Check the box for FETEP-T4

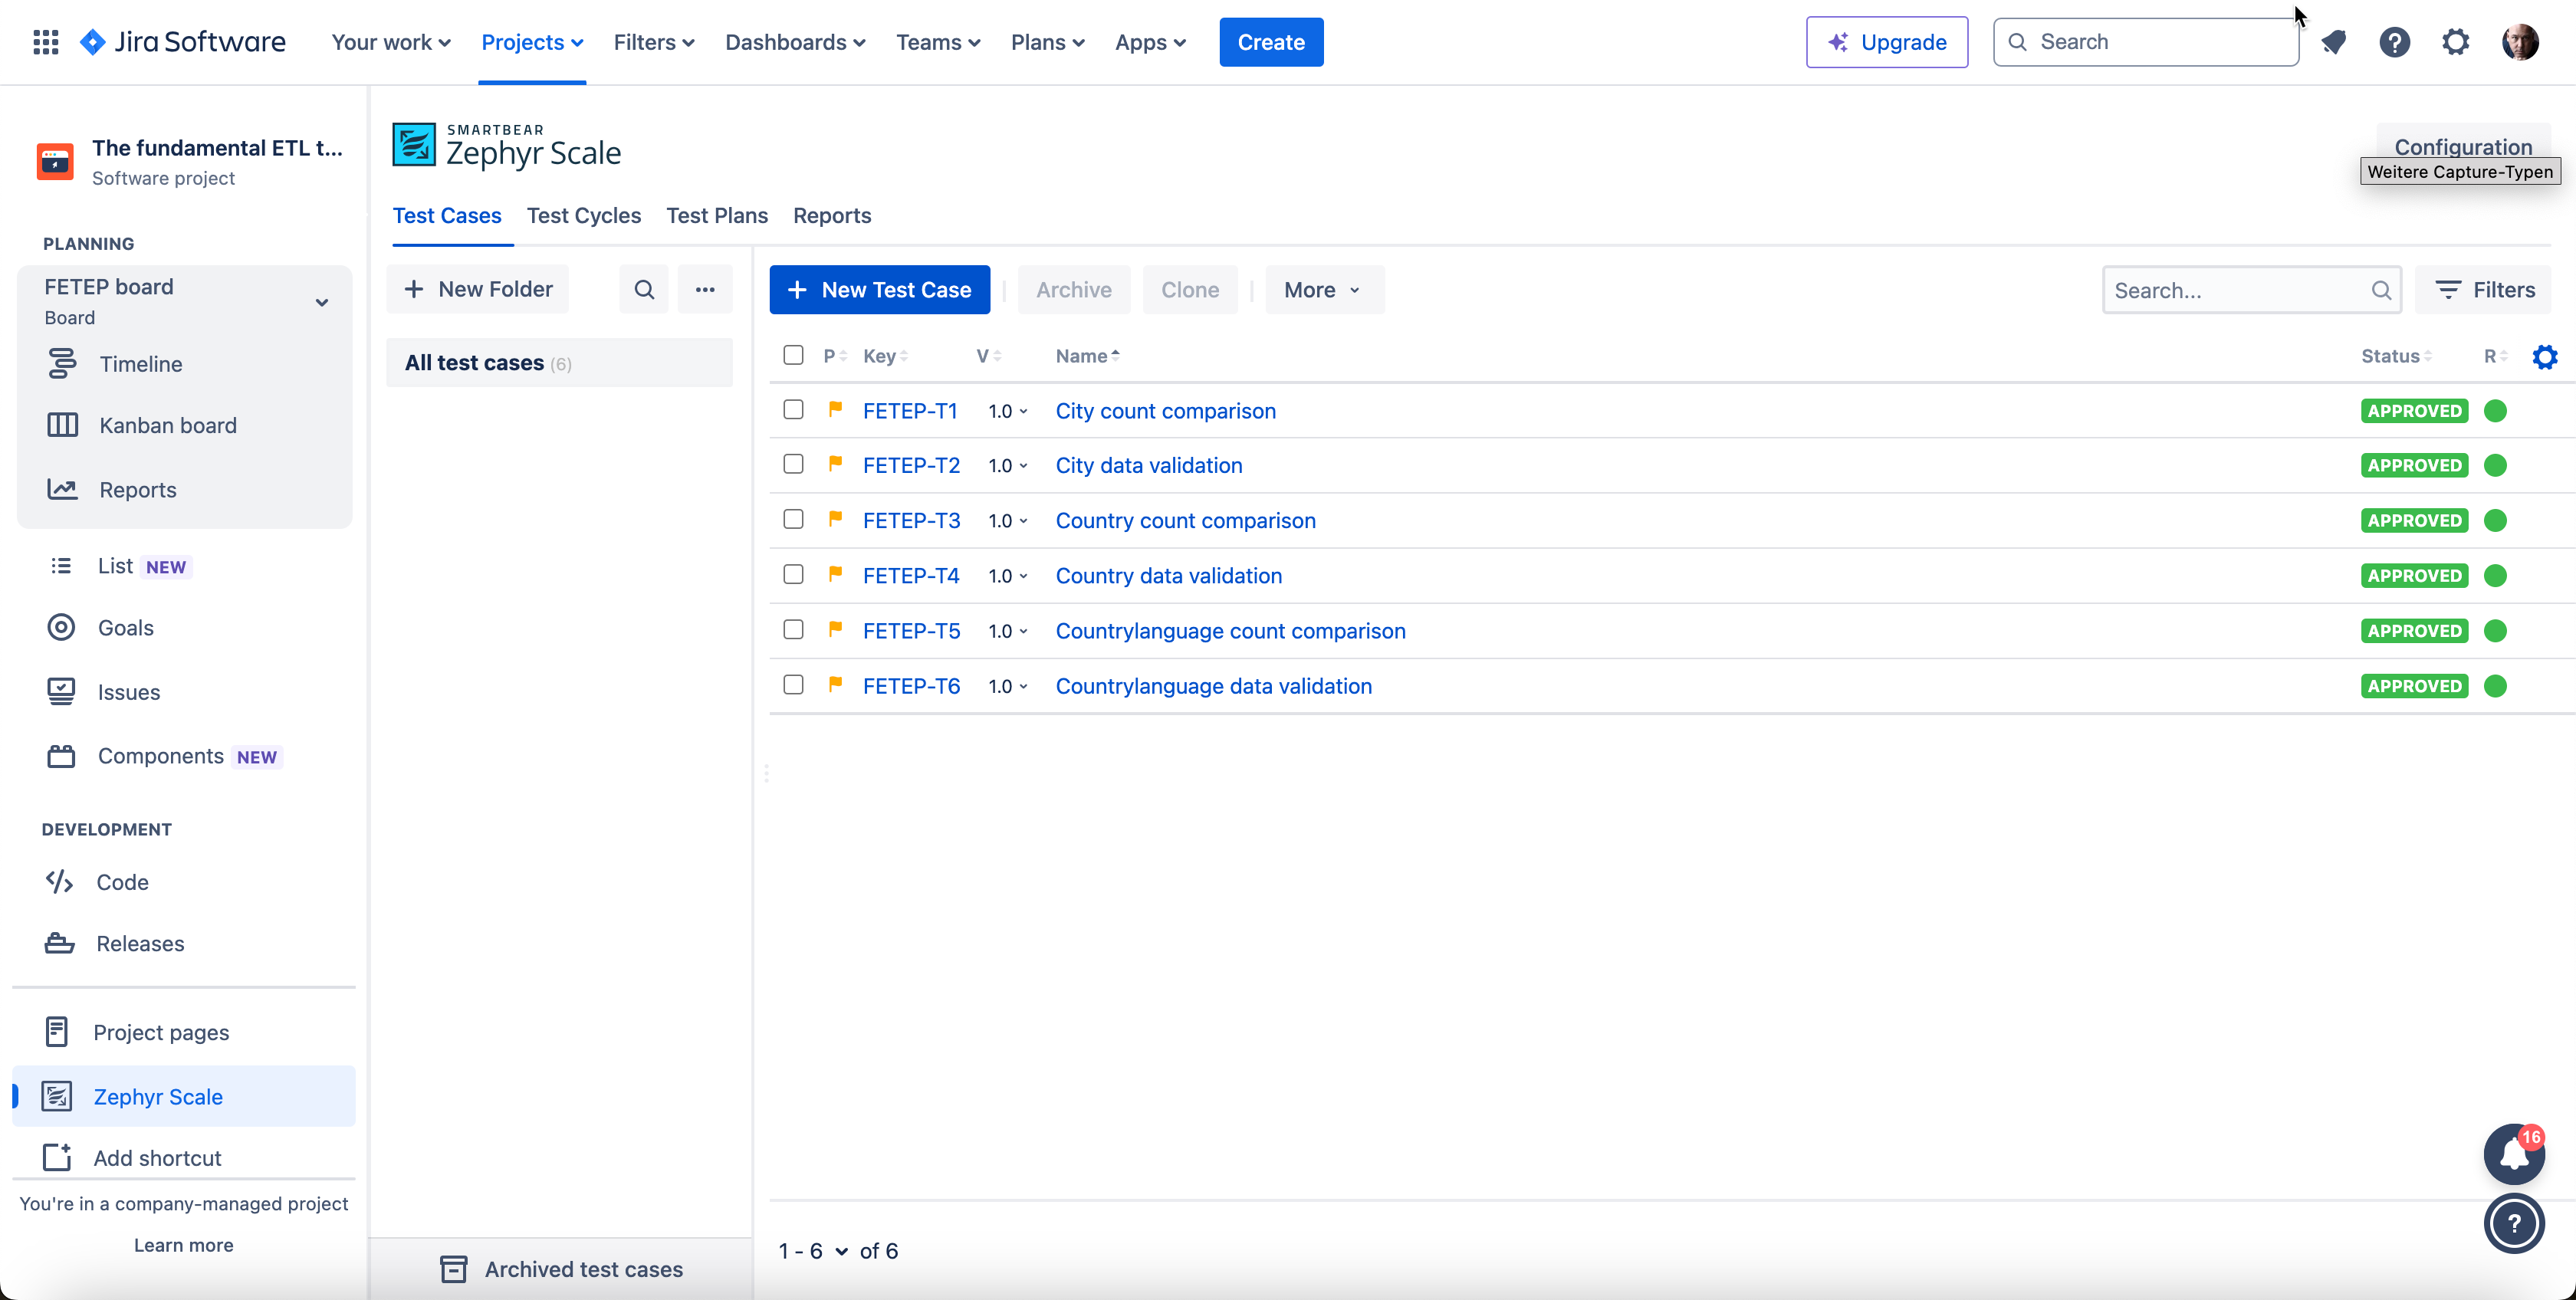(x=793, y=575)
